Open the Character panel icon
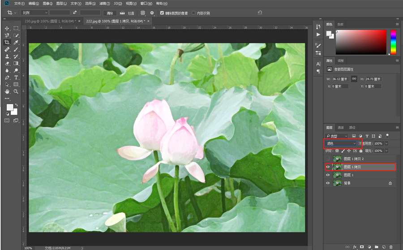This screenshot has height=250, width=403. pos(318,64)
